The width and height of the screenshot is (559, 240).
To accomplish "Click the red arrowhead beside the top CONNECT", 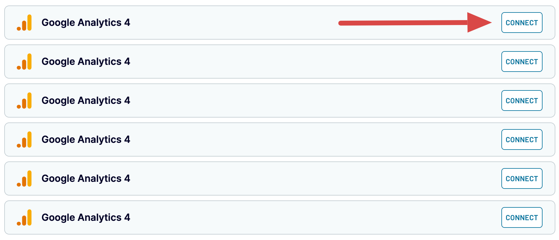I will (x=478, y=23).
